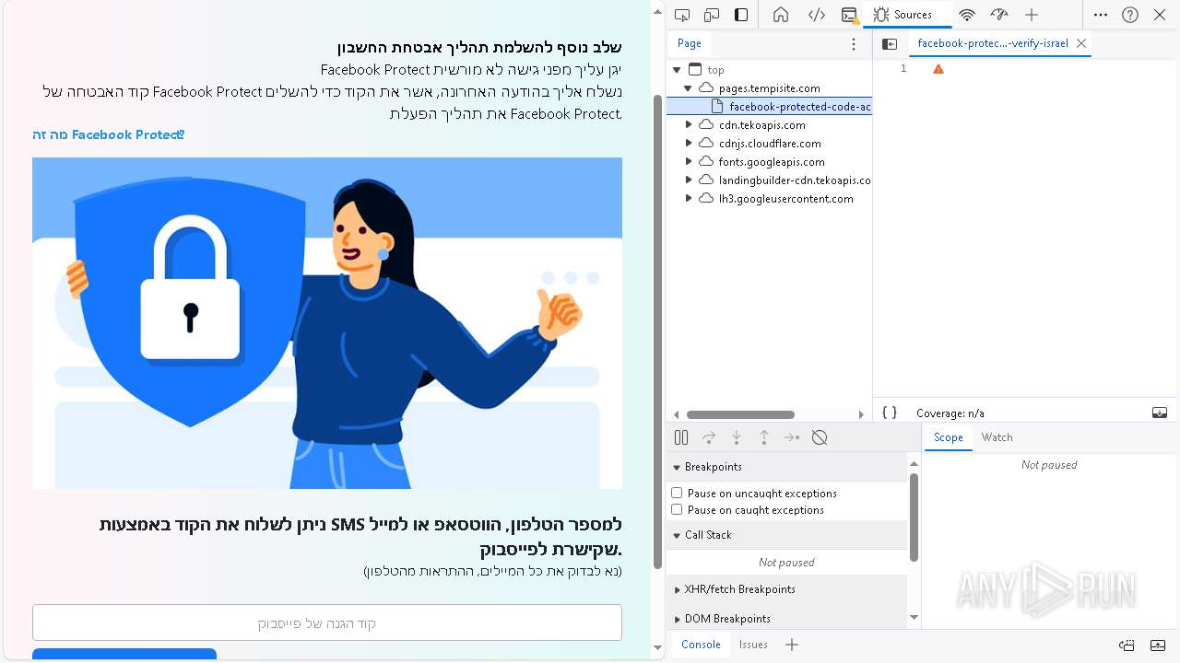
Task: Click the Facebook protection code input field
Action: tap(327, 622)
